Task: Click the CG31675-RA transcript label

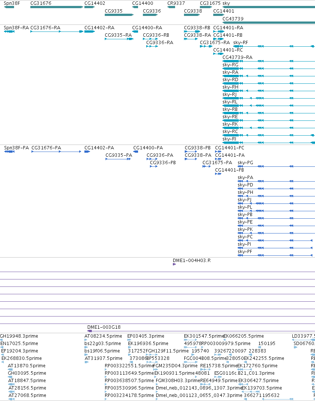Action: point(215,43)
